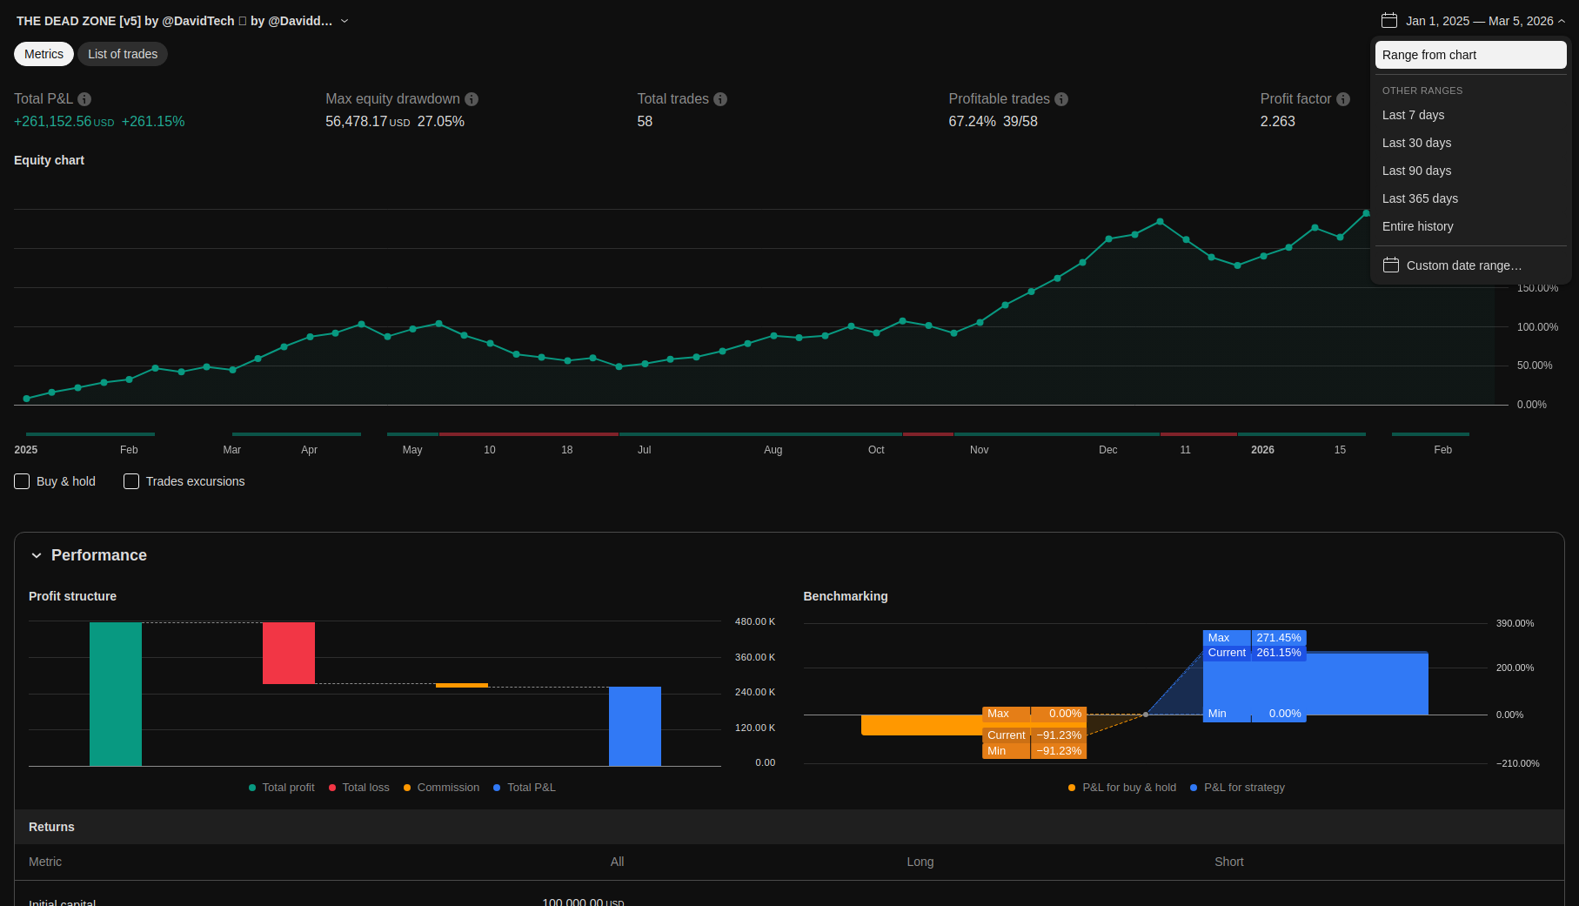Click info icon beside Max equity drawdown
Image resolution: width=1579 pixels, height=906 pixels.
click(472, 99)
